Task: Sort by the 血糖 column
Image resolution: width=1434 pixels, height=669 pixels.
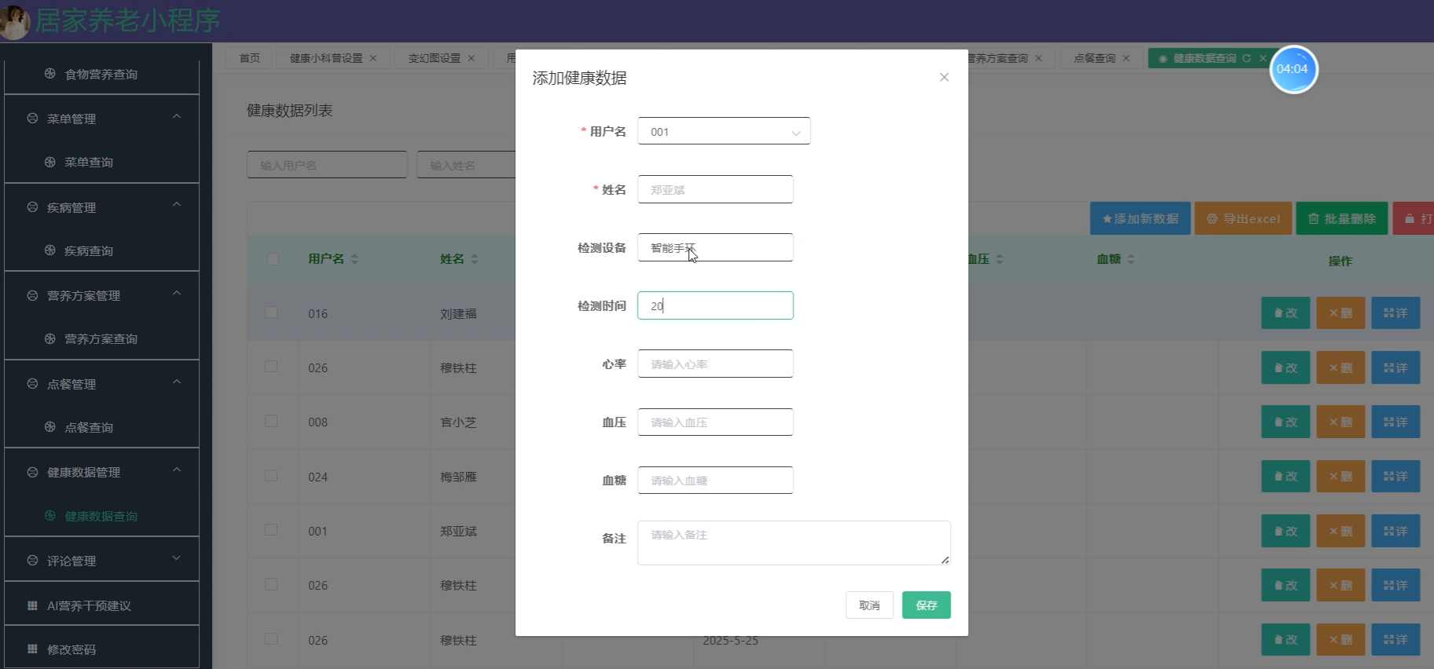Action: pos(1131,259)
